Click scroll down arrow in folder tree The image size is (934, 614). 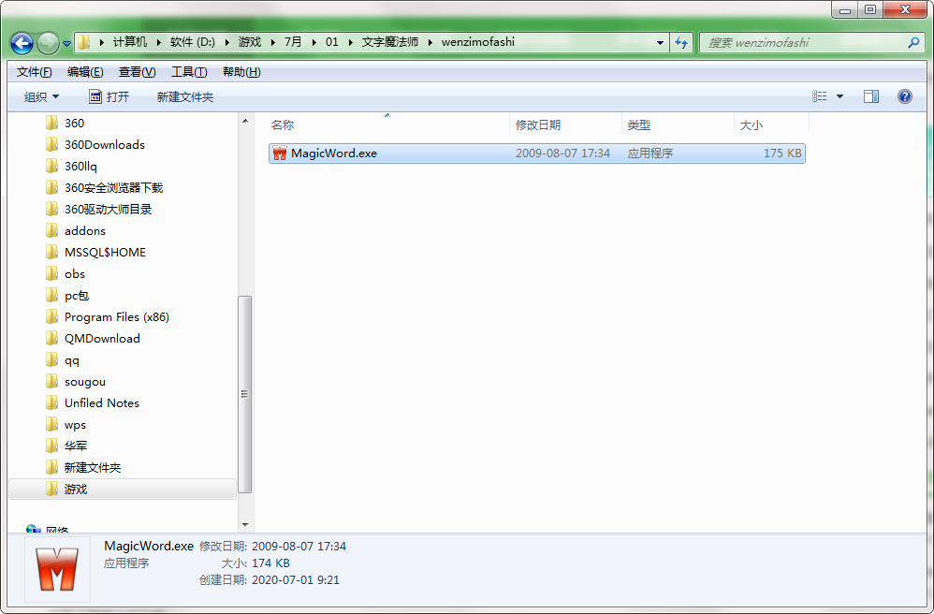point(245,525)
